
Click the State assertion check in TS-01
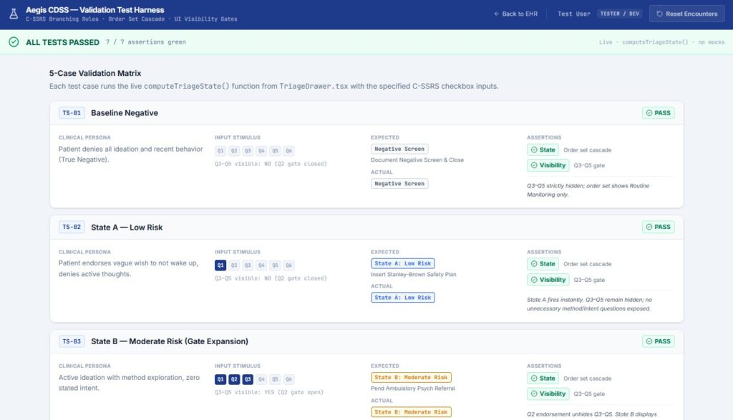click(543, 150)
